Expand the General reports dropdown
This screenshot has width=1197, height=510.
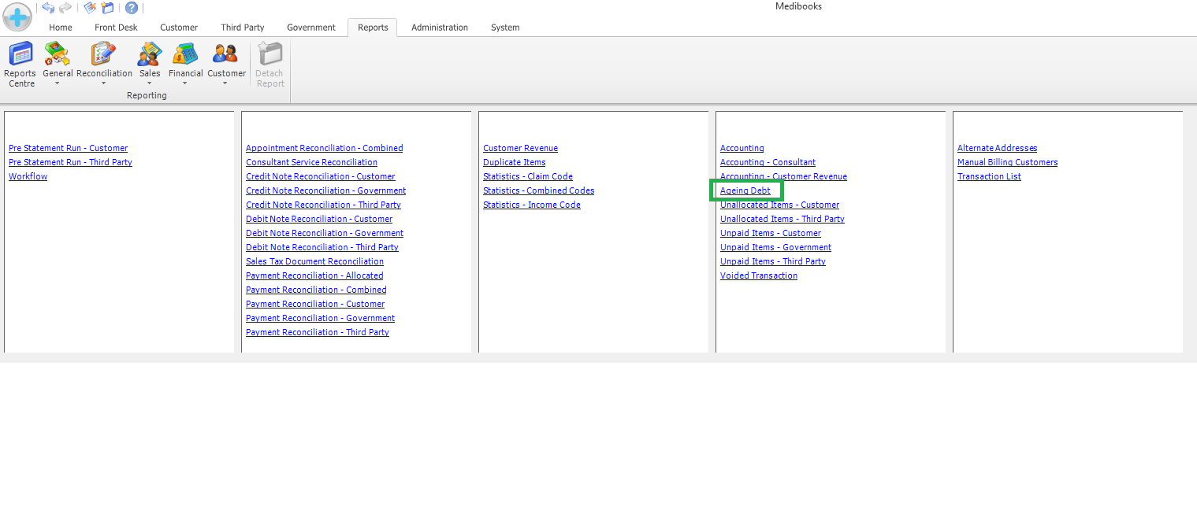(x=58, y=65)
